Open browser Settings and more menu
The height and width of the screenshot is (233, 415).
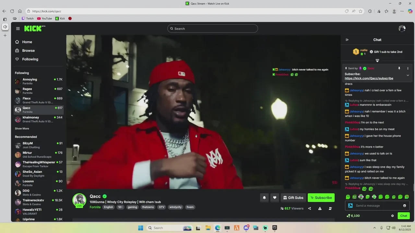tap(402, 11)
